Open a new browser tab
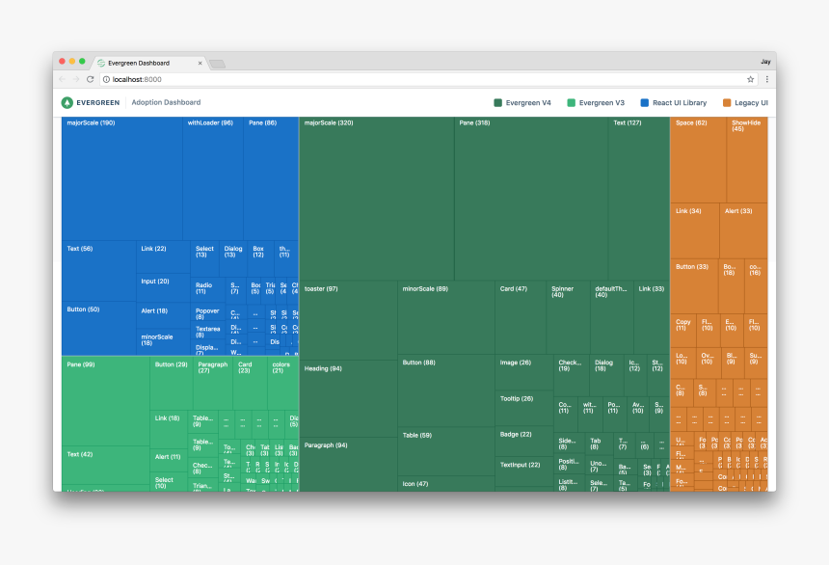Viewport: 829px width, 565px height. [218, 64]
